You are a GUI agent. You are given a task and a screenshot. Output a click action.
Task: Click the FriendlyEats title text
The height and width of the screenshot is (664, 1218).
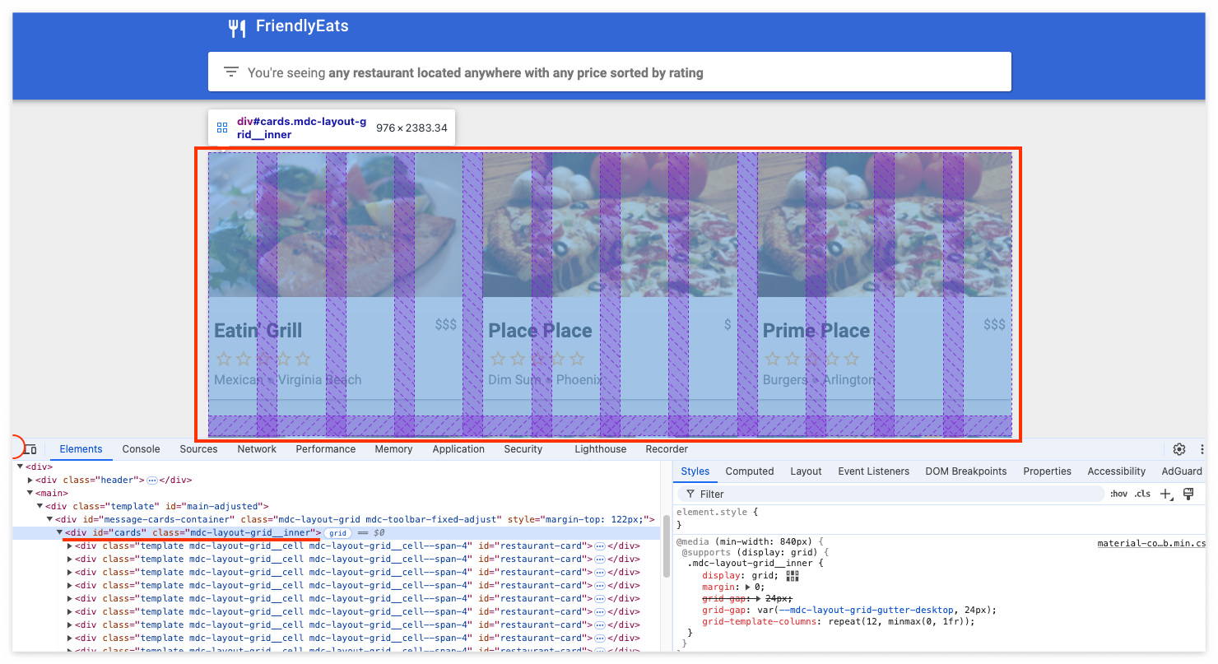[302, 26]
